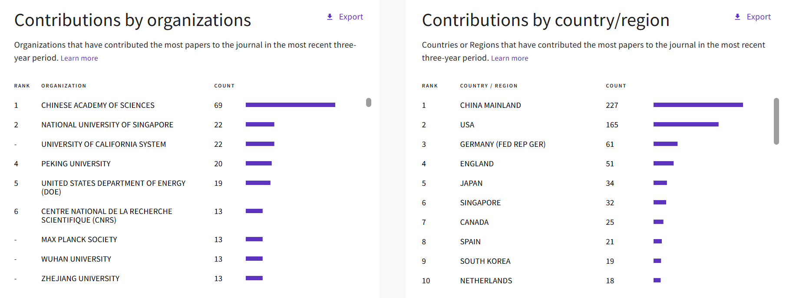This screenshot has height=298, width=786.
Task: Click the download icon beside country/region Export
Action: pyautogui.click(x=737, y=17)
